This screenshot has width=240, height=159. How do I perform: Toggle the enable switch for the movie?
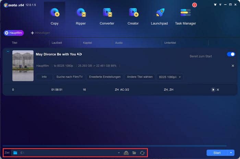231,54
